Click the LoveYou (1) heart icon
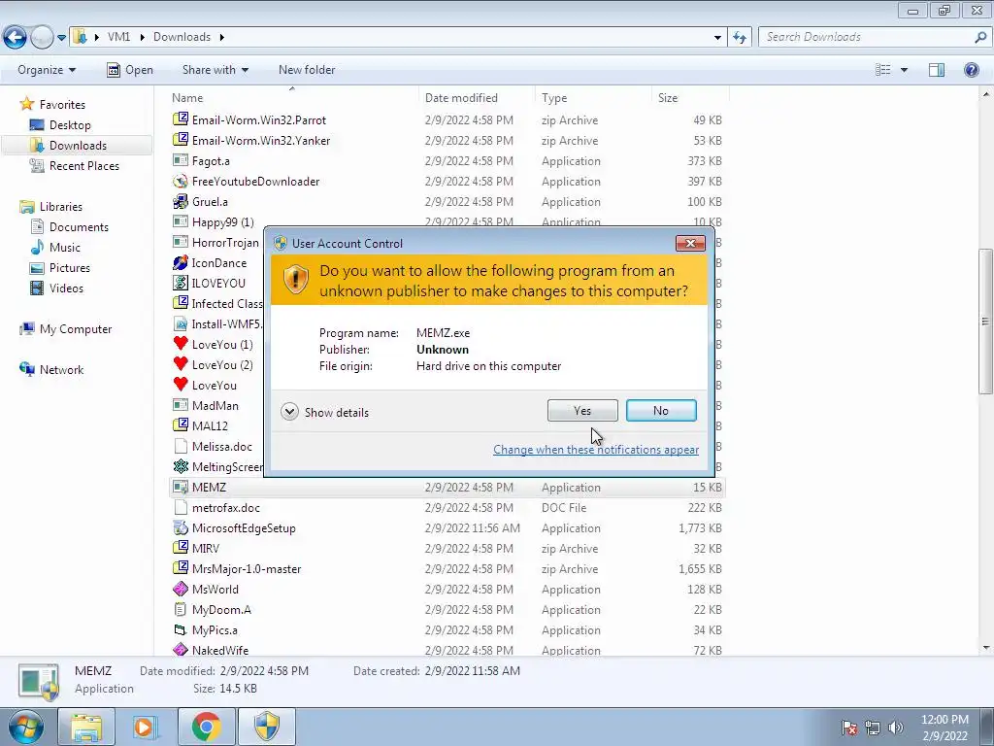 pyautogui.click(x=181, y=344)
